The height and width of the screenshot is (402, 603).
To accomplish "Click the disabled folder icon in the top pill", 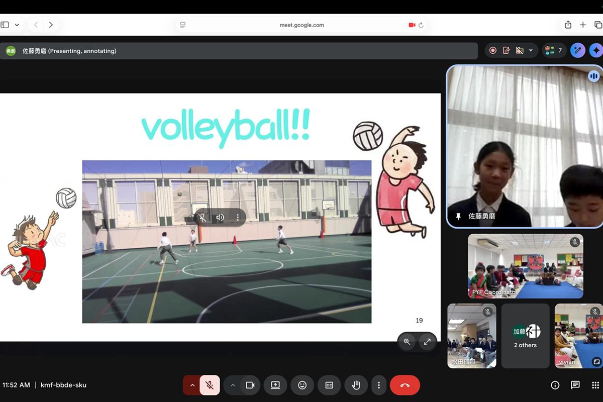I will tap(520, 50).
